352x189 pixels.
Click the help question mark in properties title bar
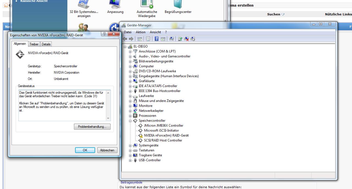(105, 34)
